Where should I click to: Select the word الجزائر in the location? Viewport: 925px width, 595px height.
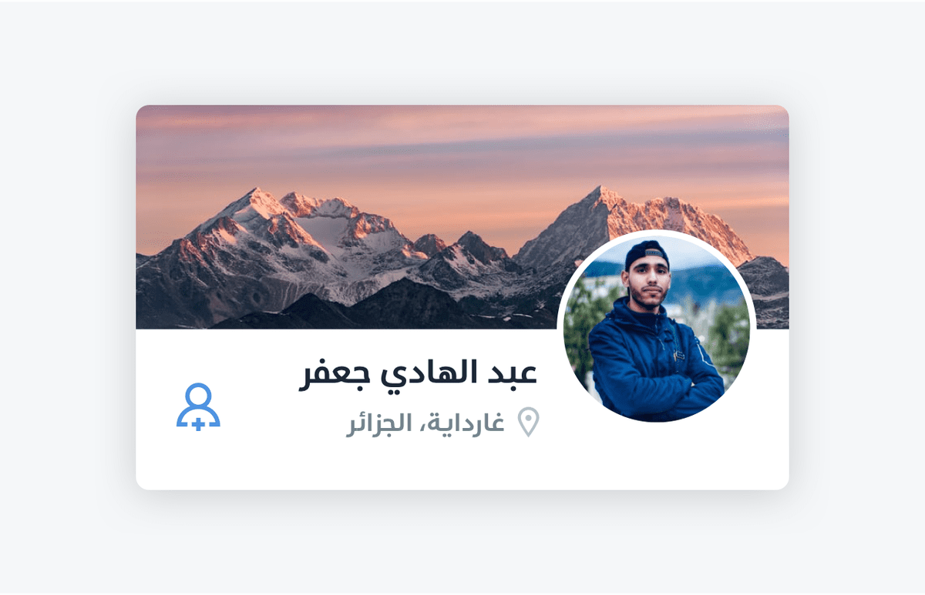[x=377, y=423]
